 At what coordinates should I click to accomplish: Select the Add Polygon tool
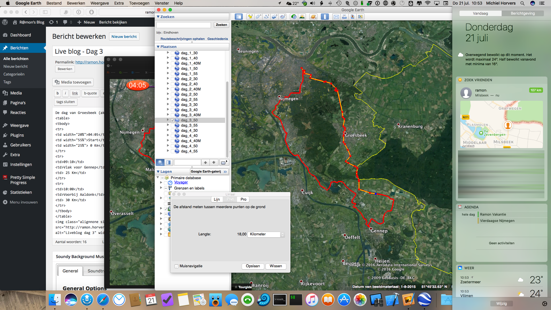click(258, 17)
